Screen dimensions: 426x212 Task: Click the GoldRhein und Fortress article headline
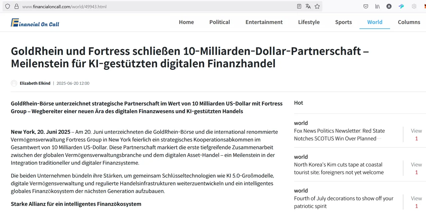[190, 57]
